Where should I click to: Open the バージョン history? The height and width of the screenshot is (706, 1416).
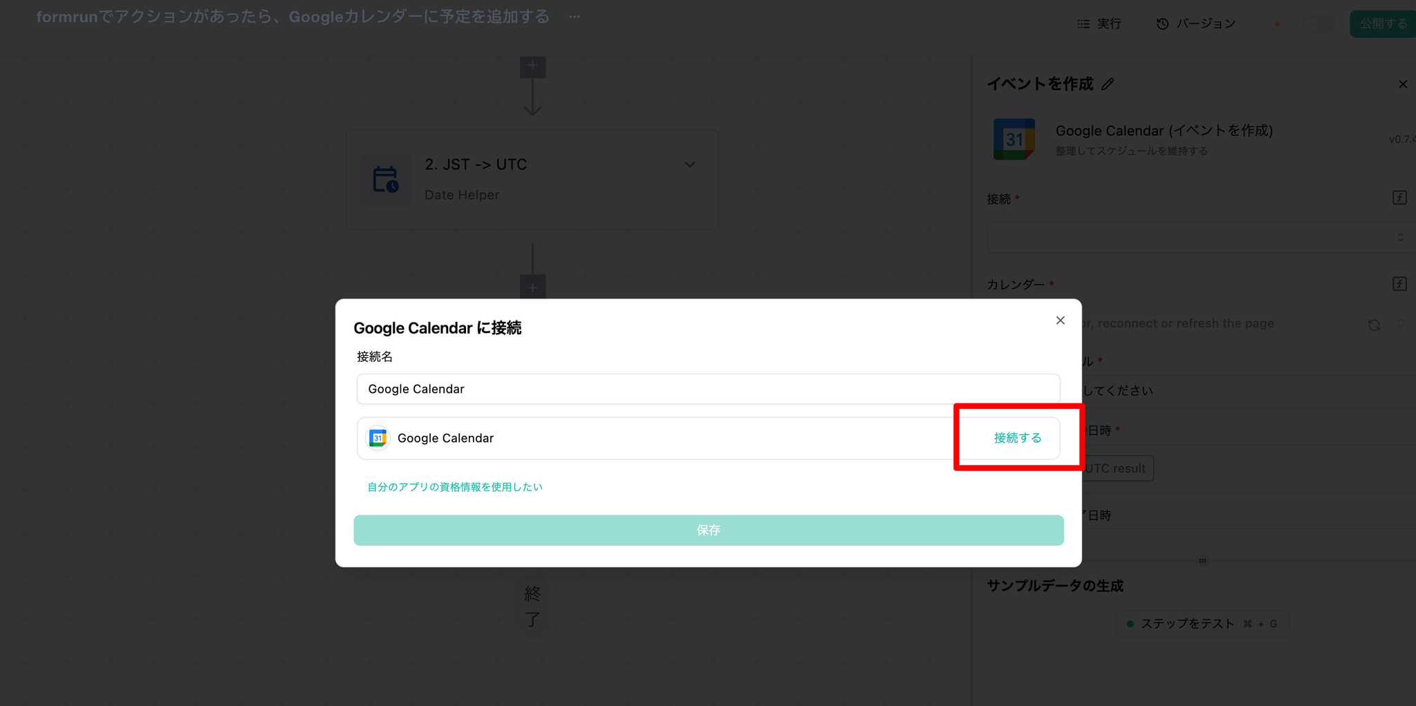coord(1196,23)
